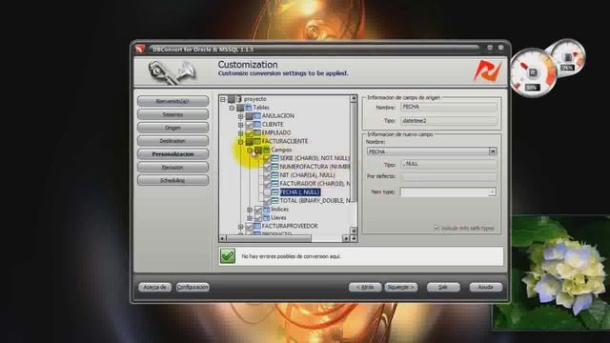
Task: Click tree scrollbar up arrow
Action: (354, 99)
